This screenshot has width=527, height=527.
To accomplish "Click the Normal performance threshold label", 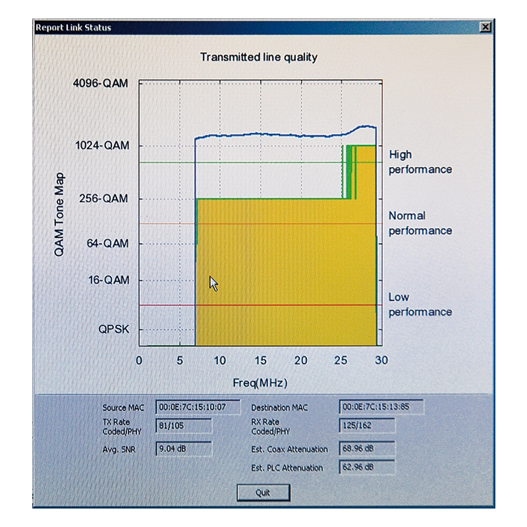I will (x=420, y=223).
